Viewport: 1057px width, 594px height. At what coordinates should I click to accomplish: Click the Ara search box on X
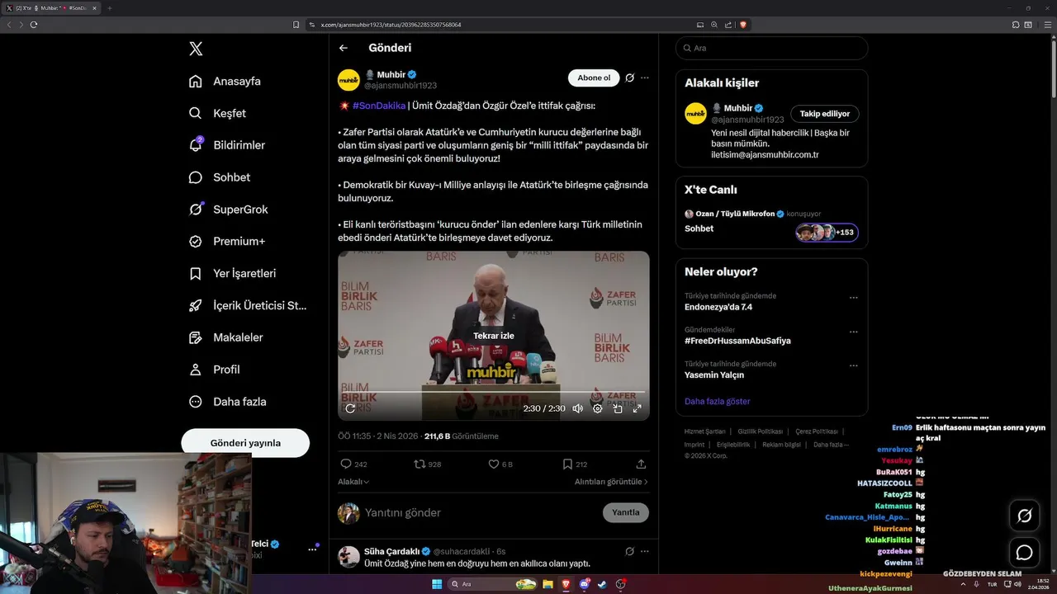click(x=771, y=48)
